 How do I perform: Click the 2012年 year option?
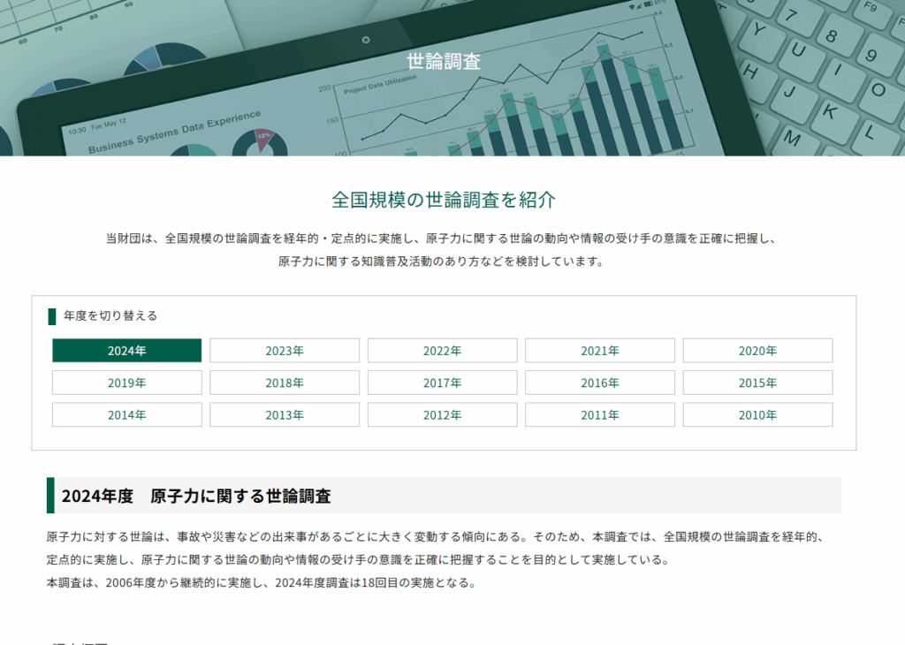coord(442,414)
